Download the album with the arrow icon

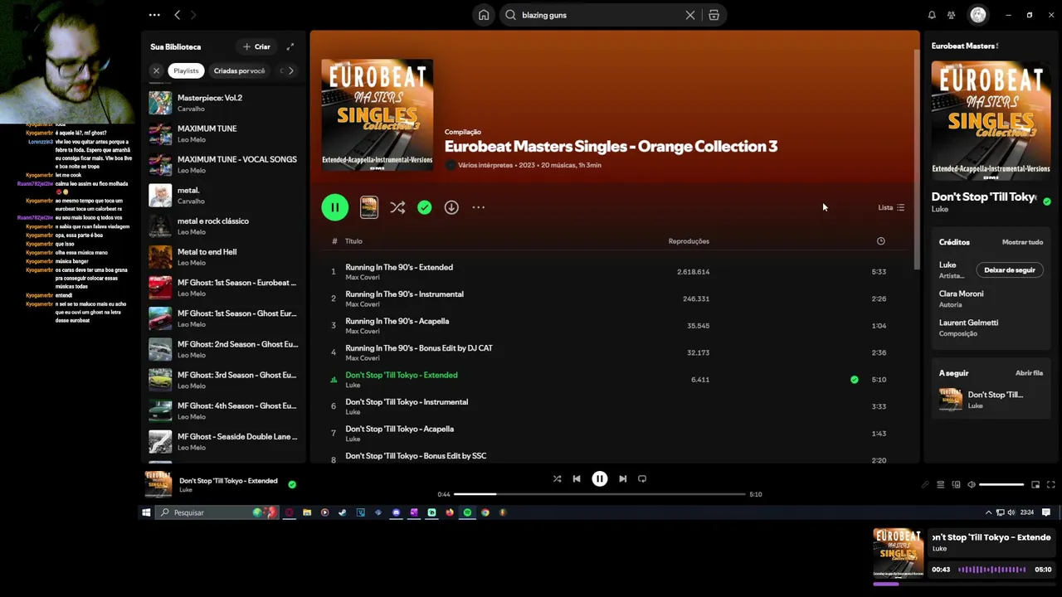coord(451,207)
